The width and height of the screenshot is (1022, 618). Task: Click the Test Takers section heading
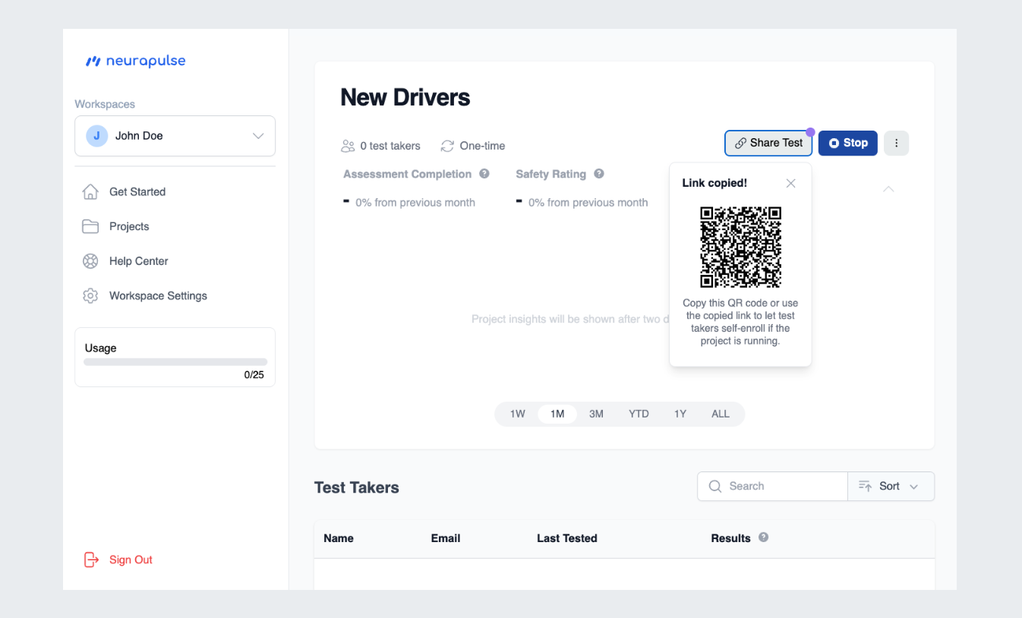(357, 487)
